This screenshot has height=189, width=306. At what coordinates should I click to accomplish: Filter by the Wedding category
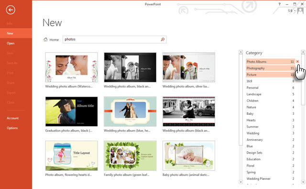coord(270,133)
